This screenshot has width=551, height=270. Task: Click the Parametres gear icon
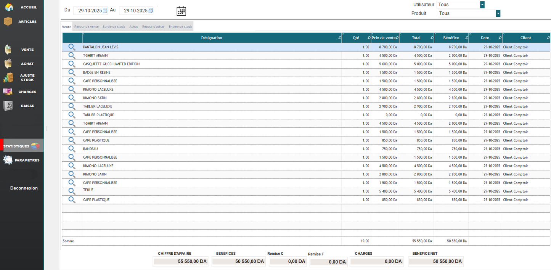8,159
